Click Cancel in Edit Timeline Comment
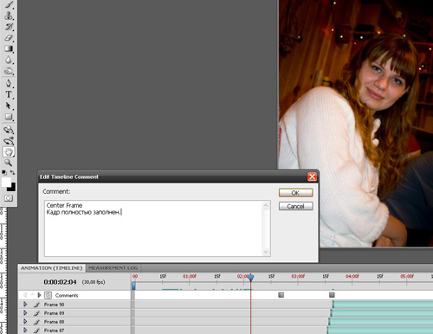This screenshot has width=433, height=334. (296, 206)
